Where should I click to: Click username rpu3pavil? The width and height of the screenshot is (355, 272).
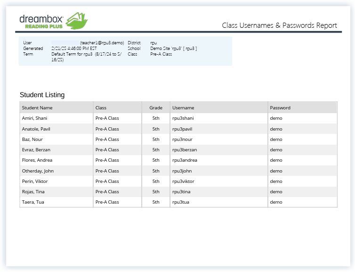click(182, 129)
